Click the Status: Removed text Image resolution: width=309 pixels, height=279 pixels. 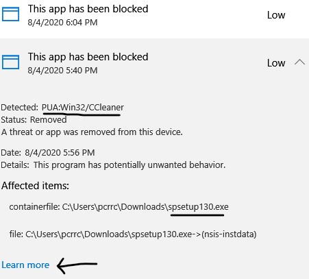[34, 120]
